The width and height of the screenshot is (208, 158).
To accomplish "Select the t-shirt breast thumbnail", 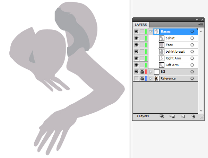I will (x=162, y=52).
